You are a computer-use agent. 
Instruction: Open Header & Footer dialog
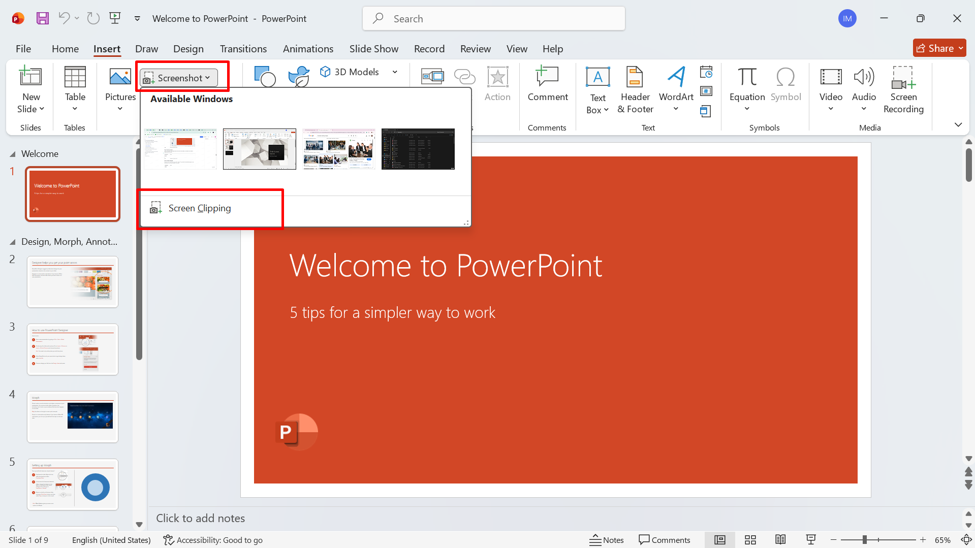pos(635,90)
